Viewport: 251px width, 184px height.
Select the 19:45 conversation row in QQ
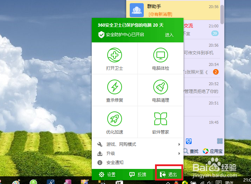point(202,126)
